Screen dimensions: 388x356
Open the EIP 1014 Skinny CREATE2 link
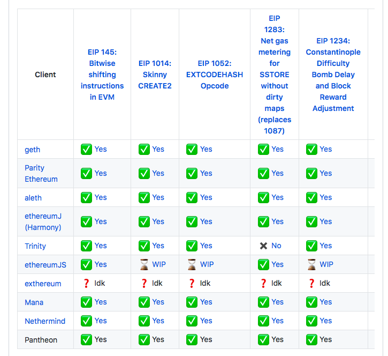(155, 75)
